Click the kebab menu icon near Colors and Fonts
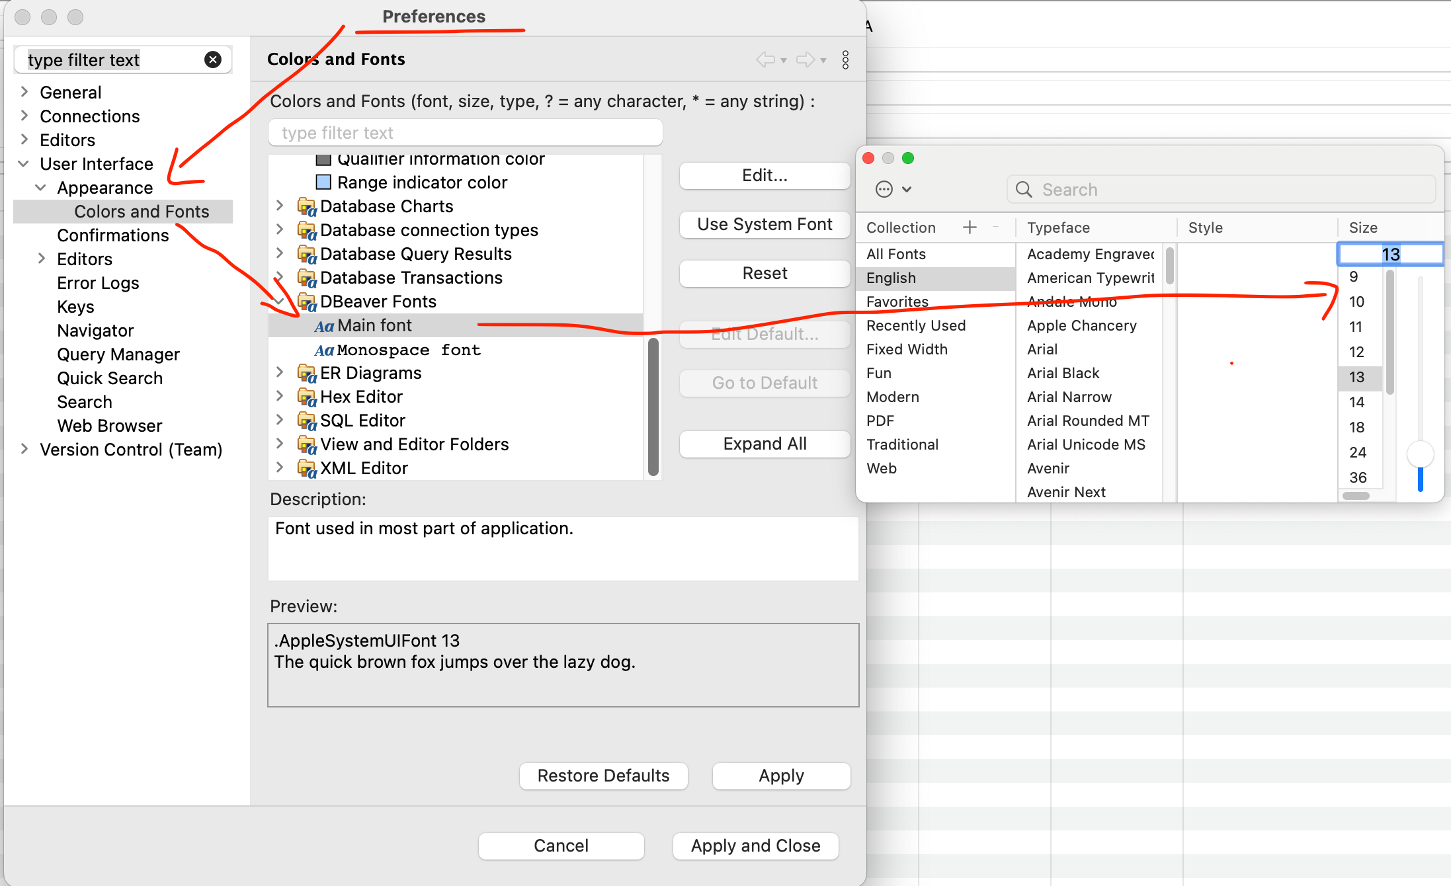 pos(846,60)
